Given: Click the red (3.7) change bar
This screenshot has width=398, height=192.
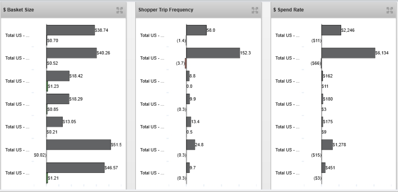Looking at the screenshot, I should tap(185, 64).
